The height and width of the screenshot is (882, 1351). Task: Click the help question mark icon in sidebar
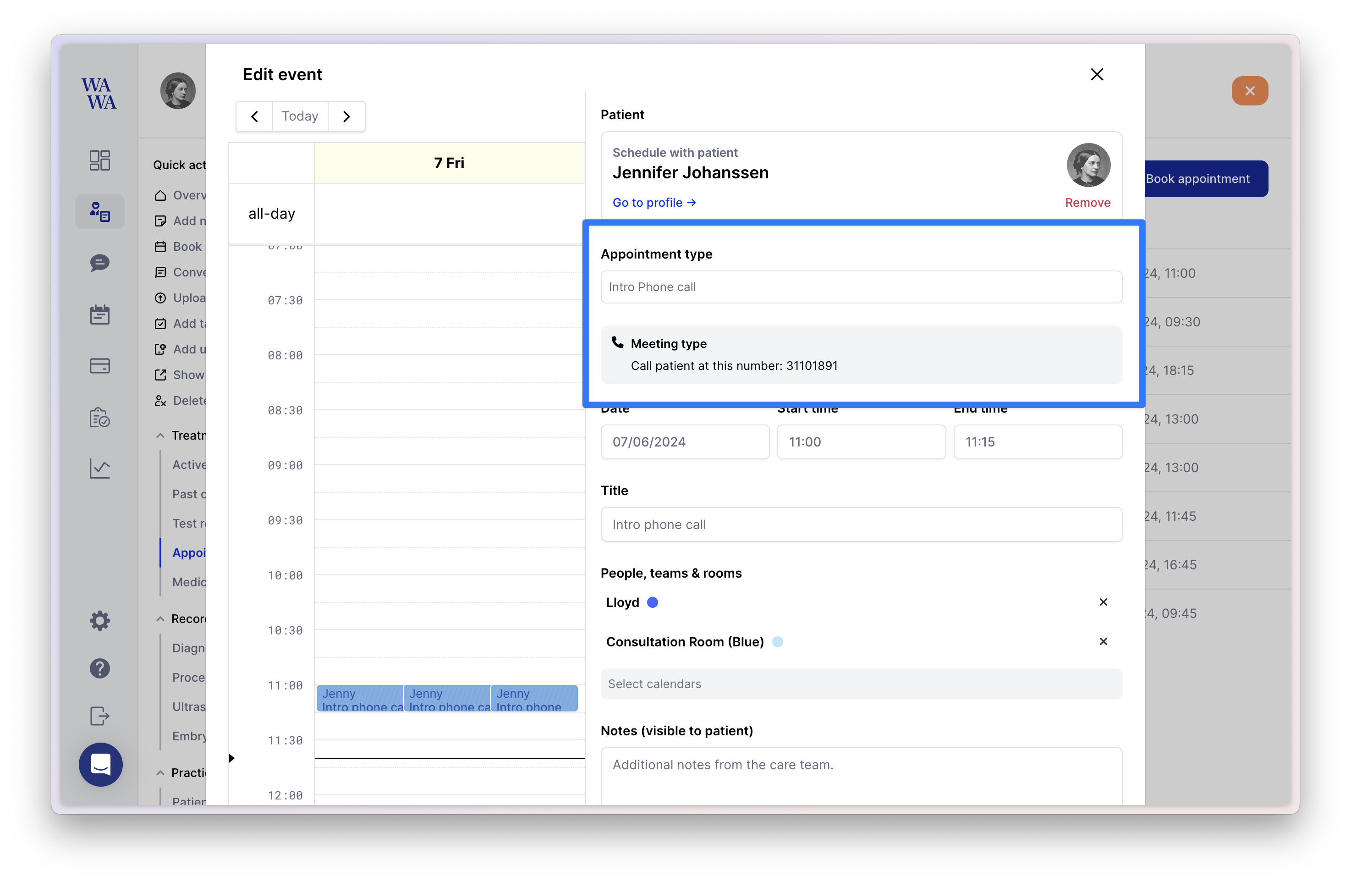(99, 668)
